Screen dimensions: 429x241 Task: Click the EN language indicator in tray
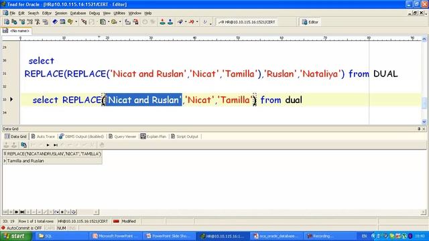[x=364, y=236]
